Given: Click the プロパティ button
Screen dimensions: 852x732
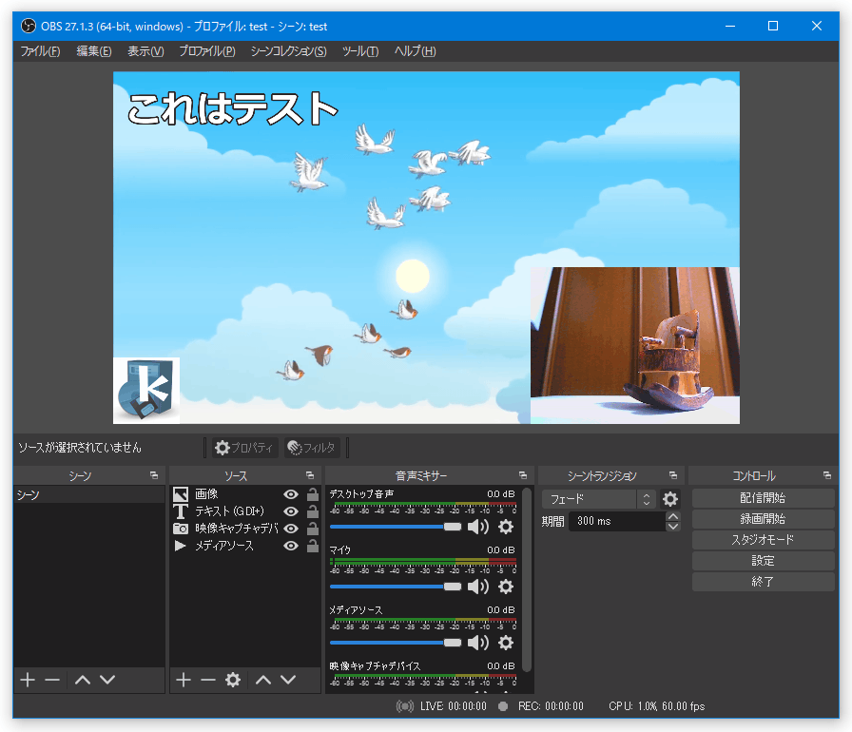Looking at the screenshot, I should click(x=245, y=448).
